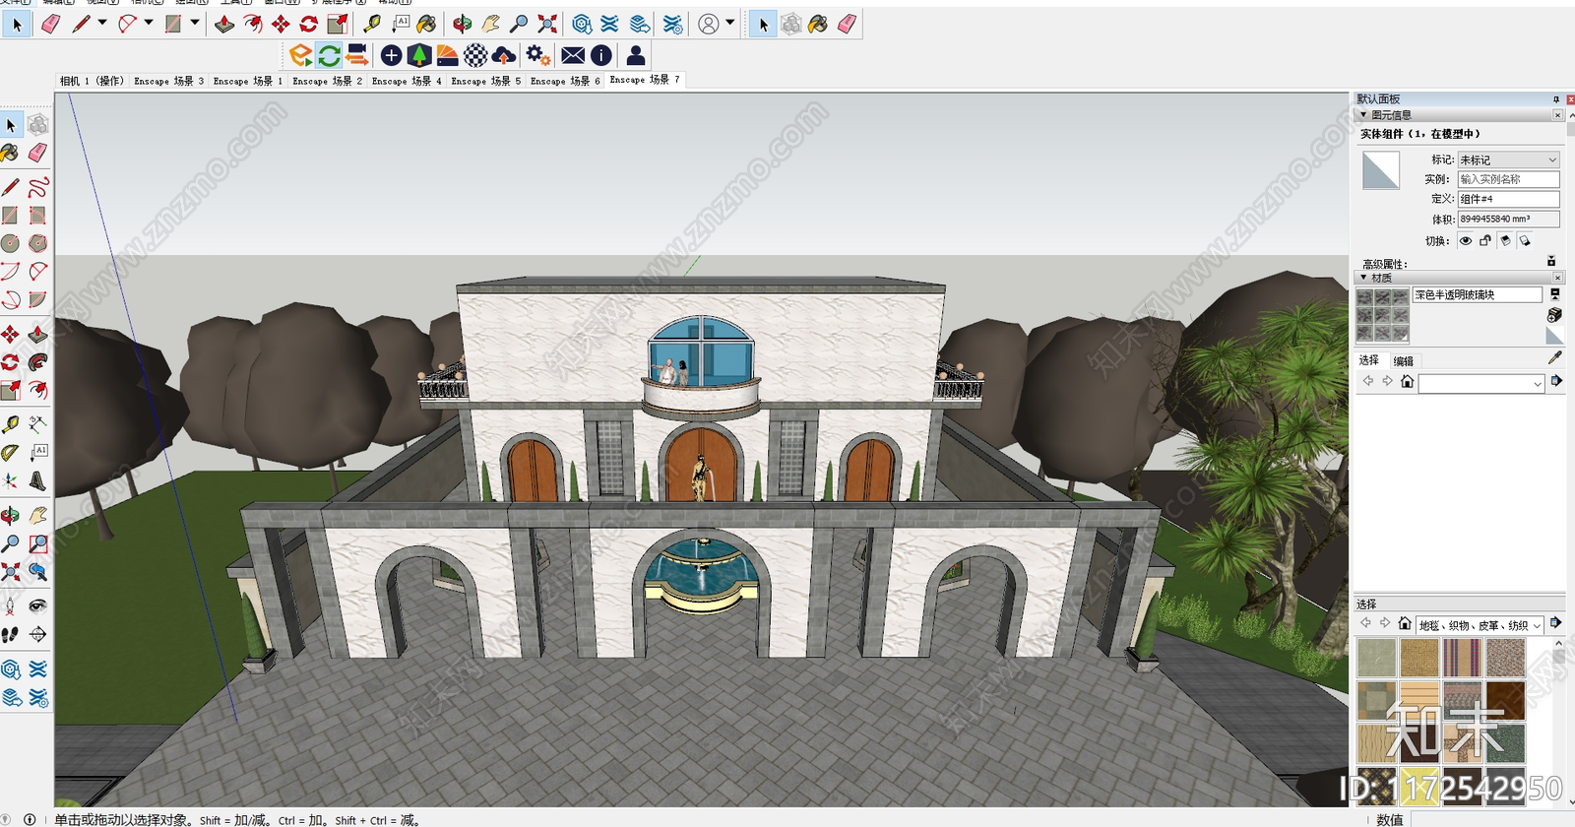Open Enscape materials editor checkered sphere icon
This screenshot has width=1575, height=827.
point(475,55)
